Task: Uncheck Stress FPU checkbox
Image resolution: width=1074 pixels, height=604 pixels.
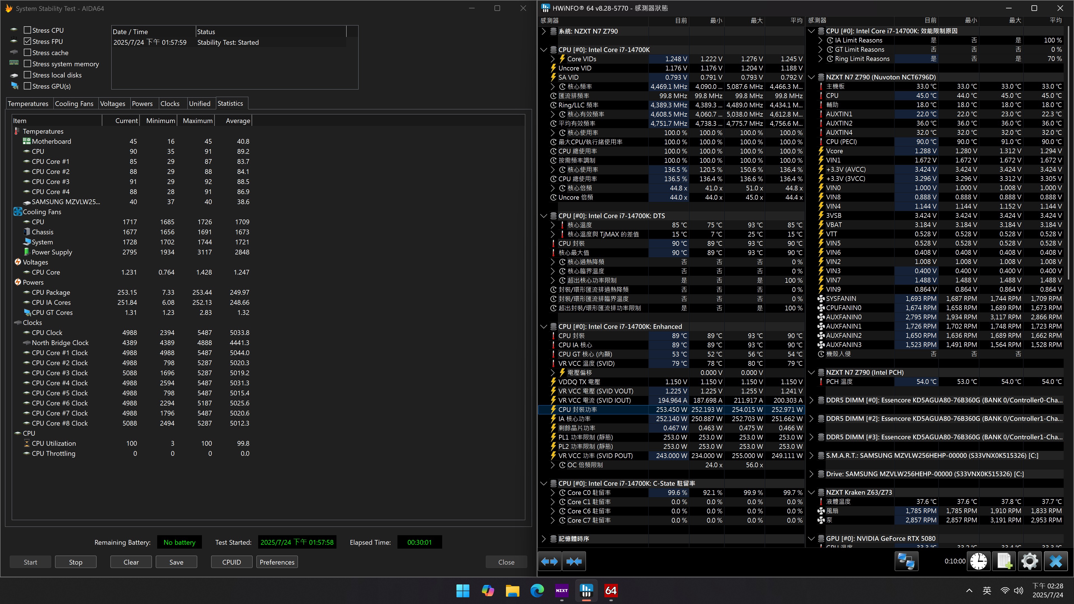Action: pyautogui.click(x=27, y=41)
